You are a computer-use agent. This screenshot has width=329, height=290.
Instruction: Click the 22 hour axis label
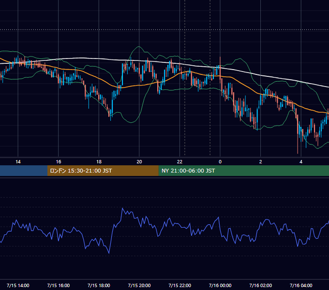(179, 162)
